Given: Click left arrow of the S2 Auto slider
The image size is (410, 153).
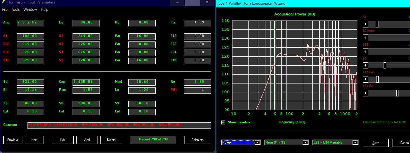Looking at the screenshot, I should point(365,38).
